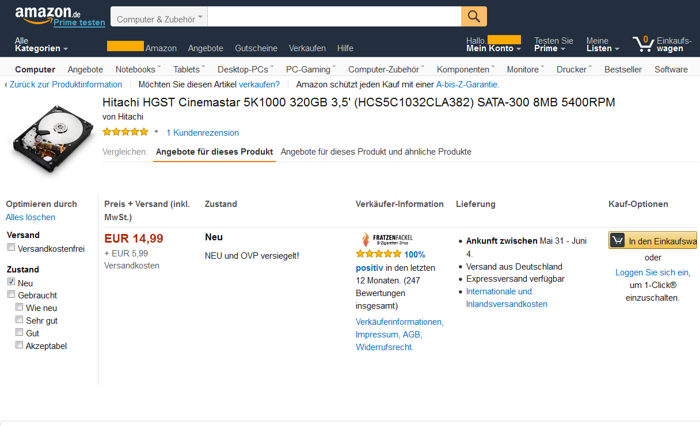Open the Notebooks category menu

138,70
